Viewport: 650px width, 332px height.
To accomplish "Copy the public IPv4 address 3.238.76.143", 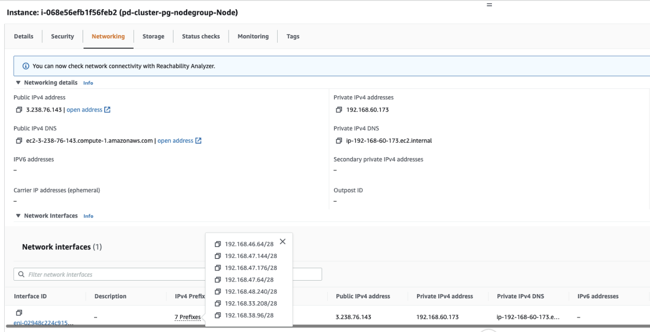I will (19, 110).
